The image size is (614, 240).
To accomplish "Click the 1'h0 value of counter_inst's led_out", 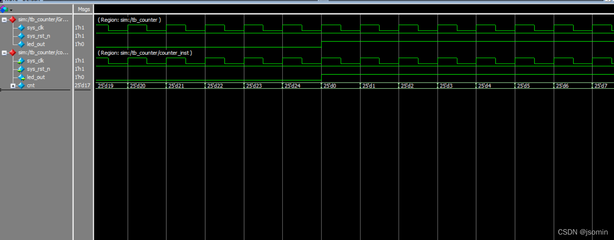I will [79, 77].
